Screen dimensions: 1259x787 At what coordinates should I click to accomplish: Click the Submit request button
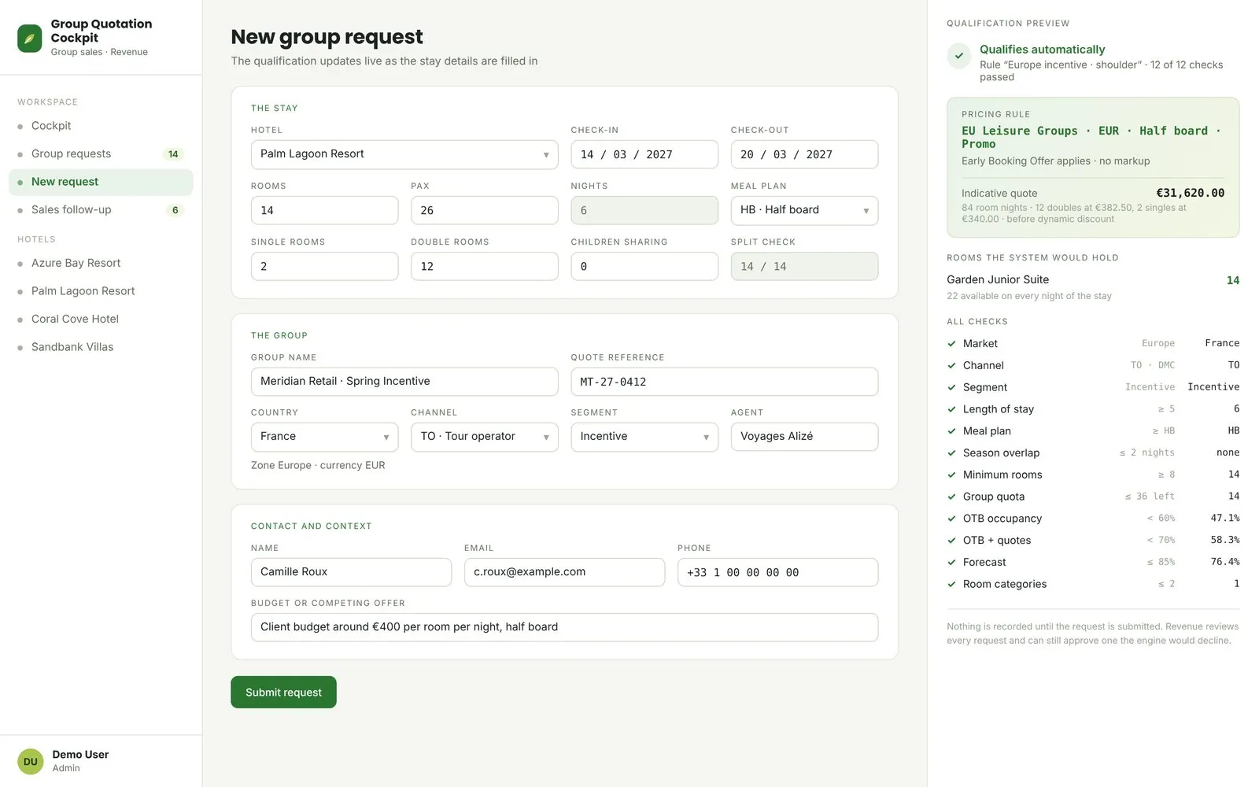pos(283,693)
